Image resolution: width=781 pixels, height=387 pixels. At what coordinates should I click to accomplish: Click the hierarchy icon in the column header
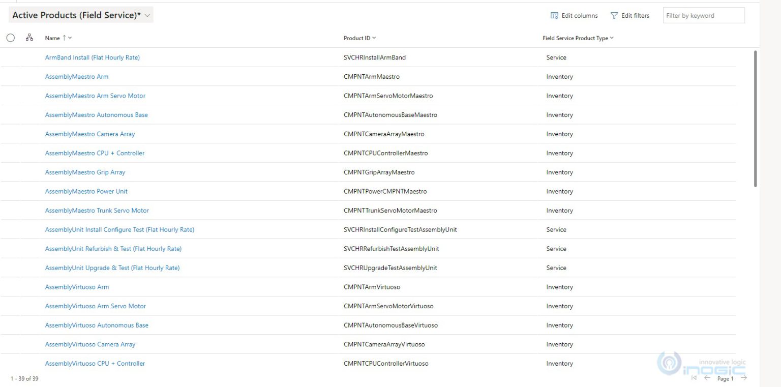click(x=29, y=38)
